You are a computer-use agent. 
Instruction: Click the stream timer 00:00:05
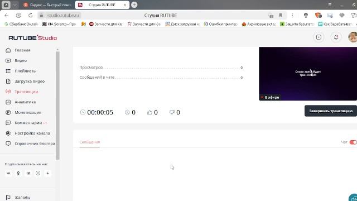pos(97,112)
